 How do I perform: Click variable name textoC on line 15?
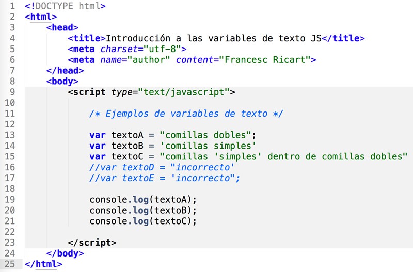[x=127, y=157]
